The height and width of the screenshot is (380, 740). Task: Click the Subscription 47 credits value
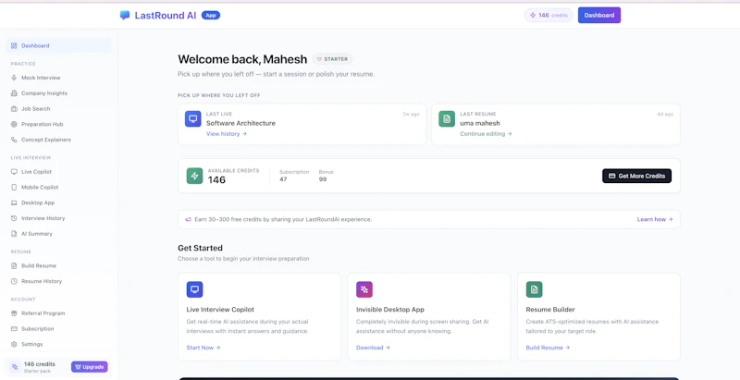pyautogui.click(x=283, y=179)
